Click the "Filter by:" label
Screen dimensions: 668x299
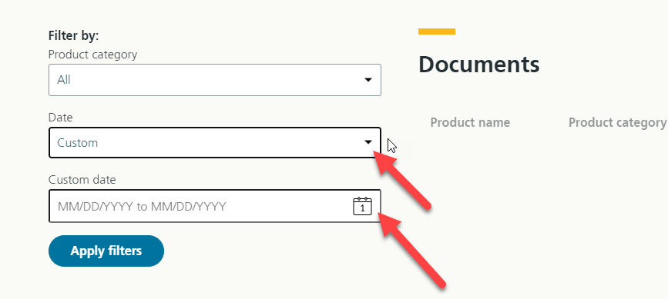click(x=73, y=35)
